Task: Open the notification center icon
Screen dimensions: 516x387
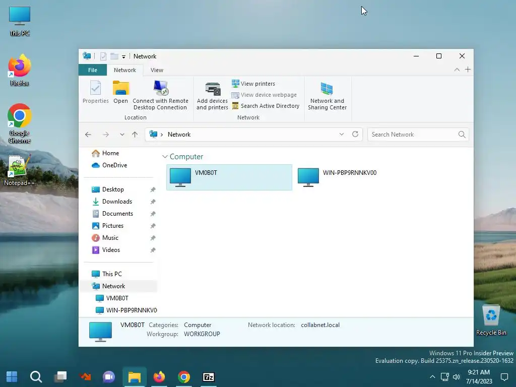Action: pyautogui.click(x=504, y=377)
